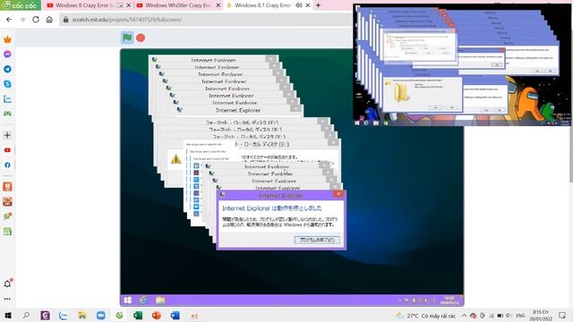This screenshot has height=322, width=573.
Task: Close the front Internet Explorer error dialog
Action: click(x=338, y=194)
